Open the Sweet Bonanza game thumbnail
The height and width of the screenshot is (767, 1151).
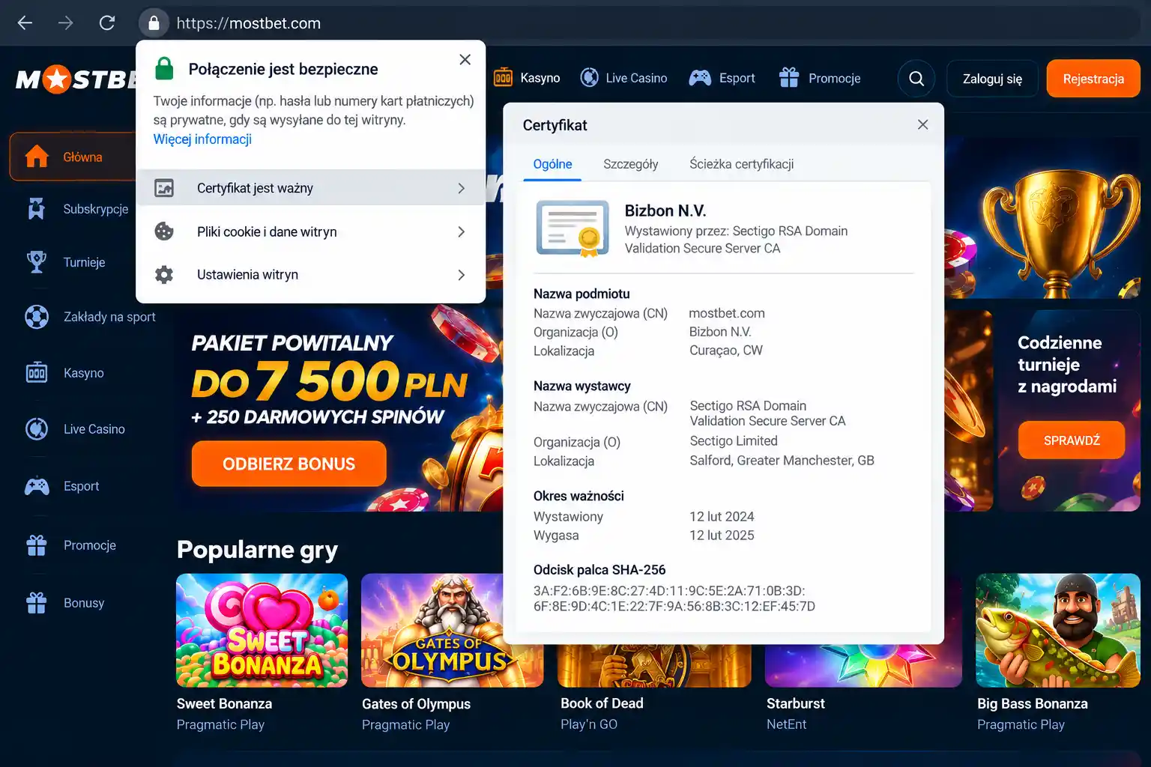tap(262, 631)
